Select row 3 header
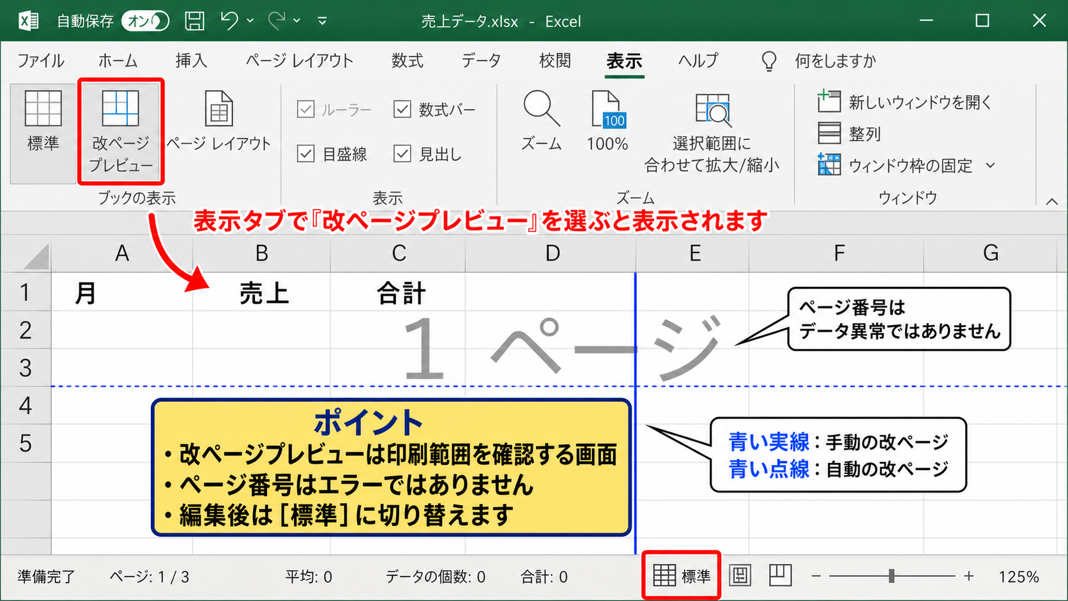The image size is (1068, 601). (26, 368)
